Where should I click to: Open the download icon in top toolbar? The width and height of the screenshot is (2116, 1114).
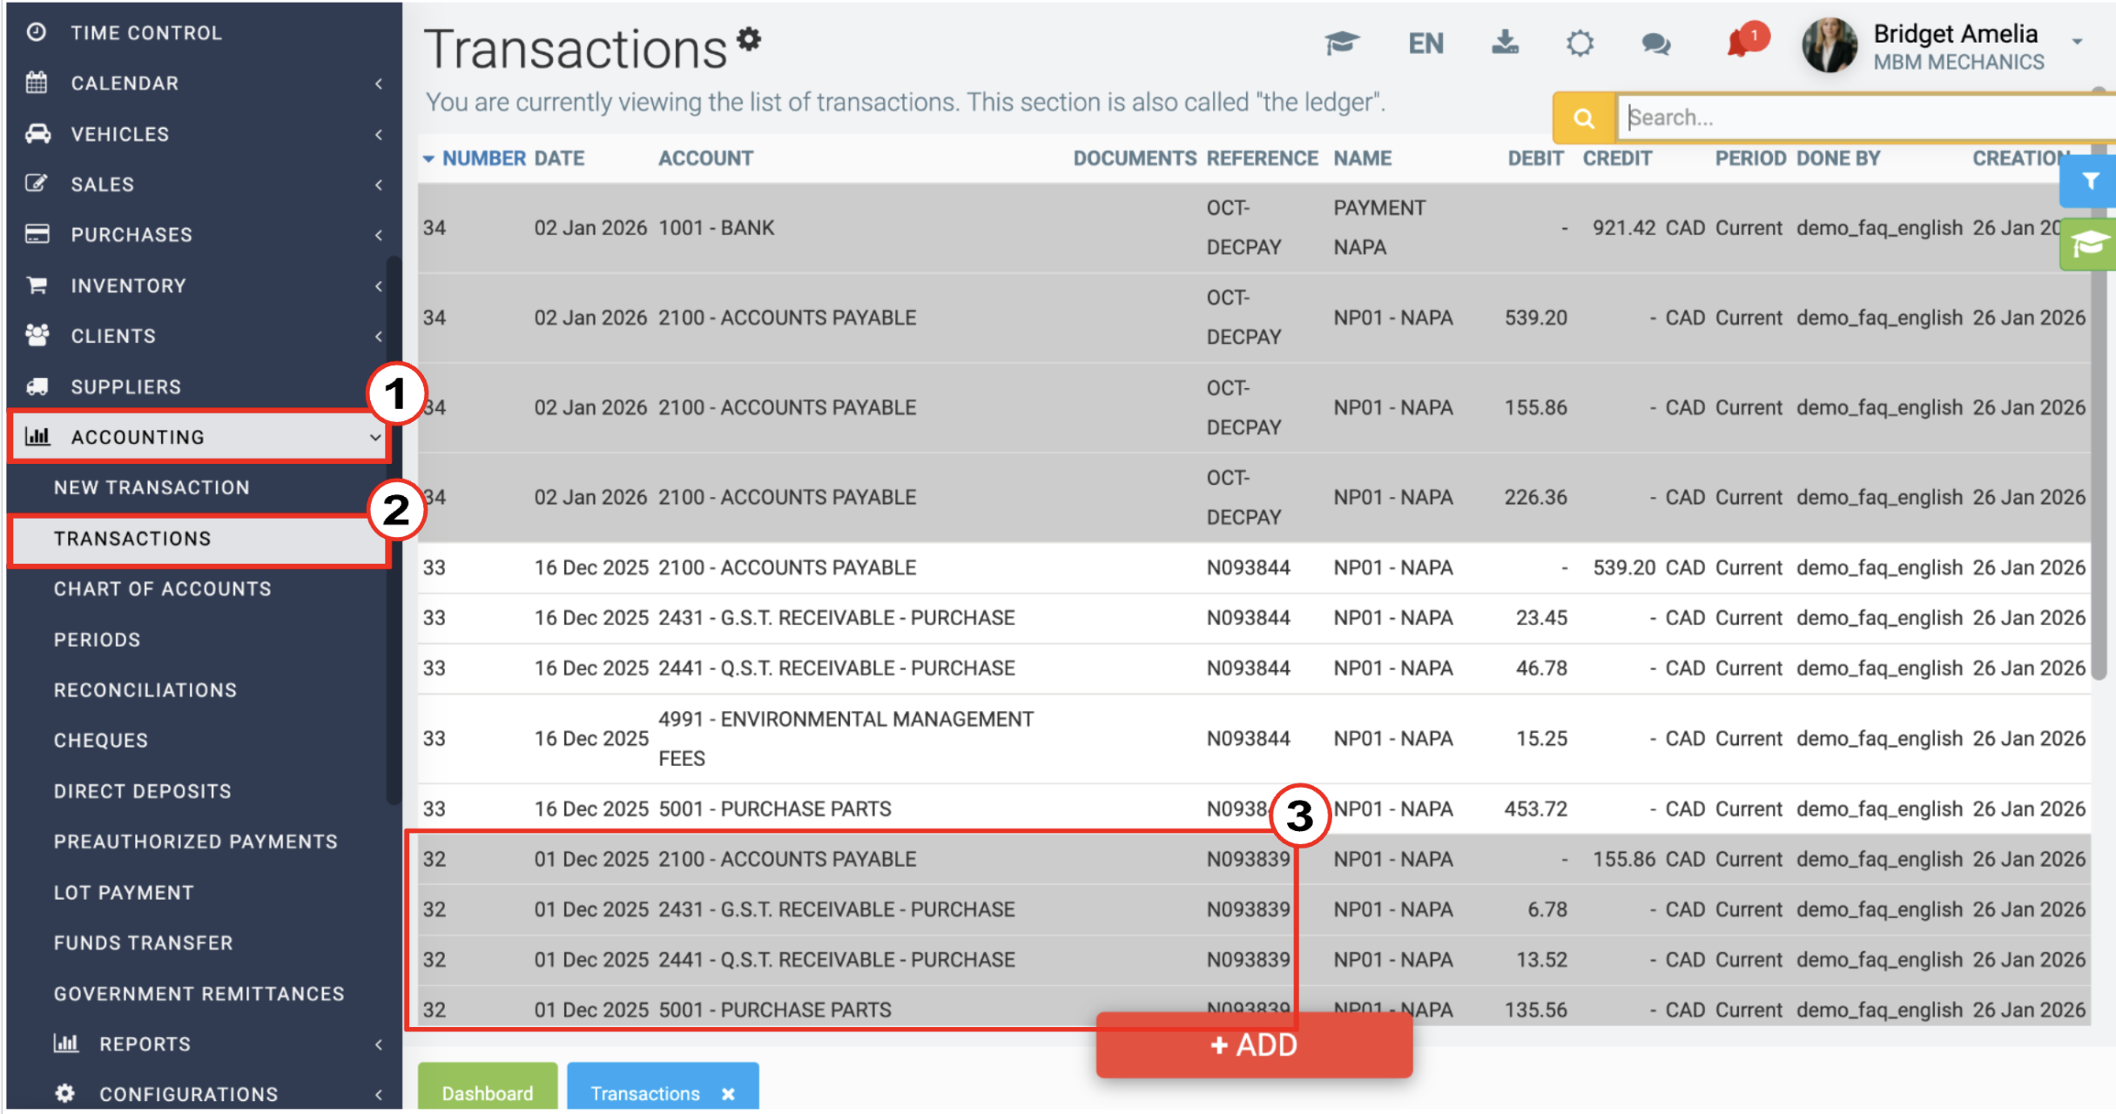(1505, 42)
